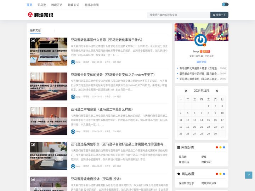Click image icon on 选品岗位职责 thumbnail
Viewport: 255px width, 191px height.
[33, 145]
